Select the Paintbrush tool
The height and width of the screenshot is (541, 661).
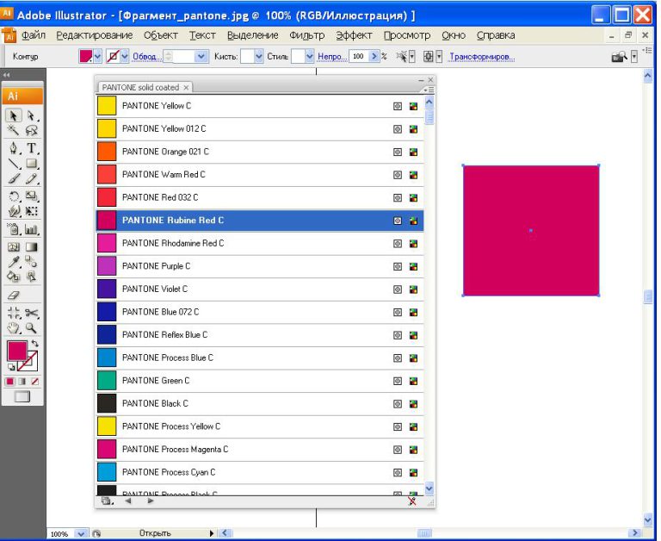point(14,178)
